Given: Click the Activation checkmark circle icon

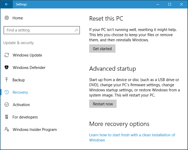Looking at the screenshot, I should [7, 105].
